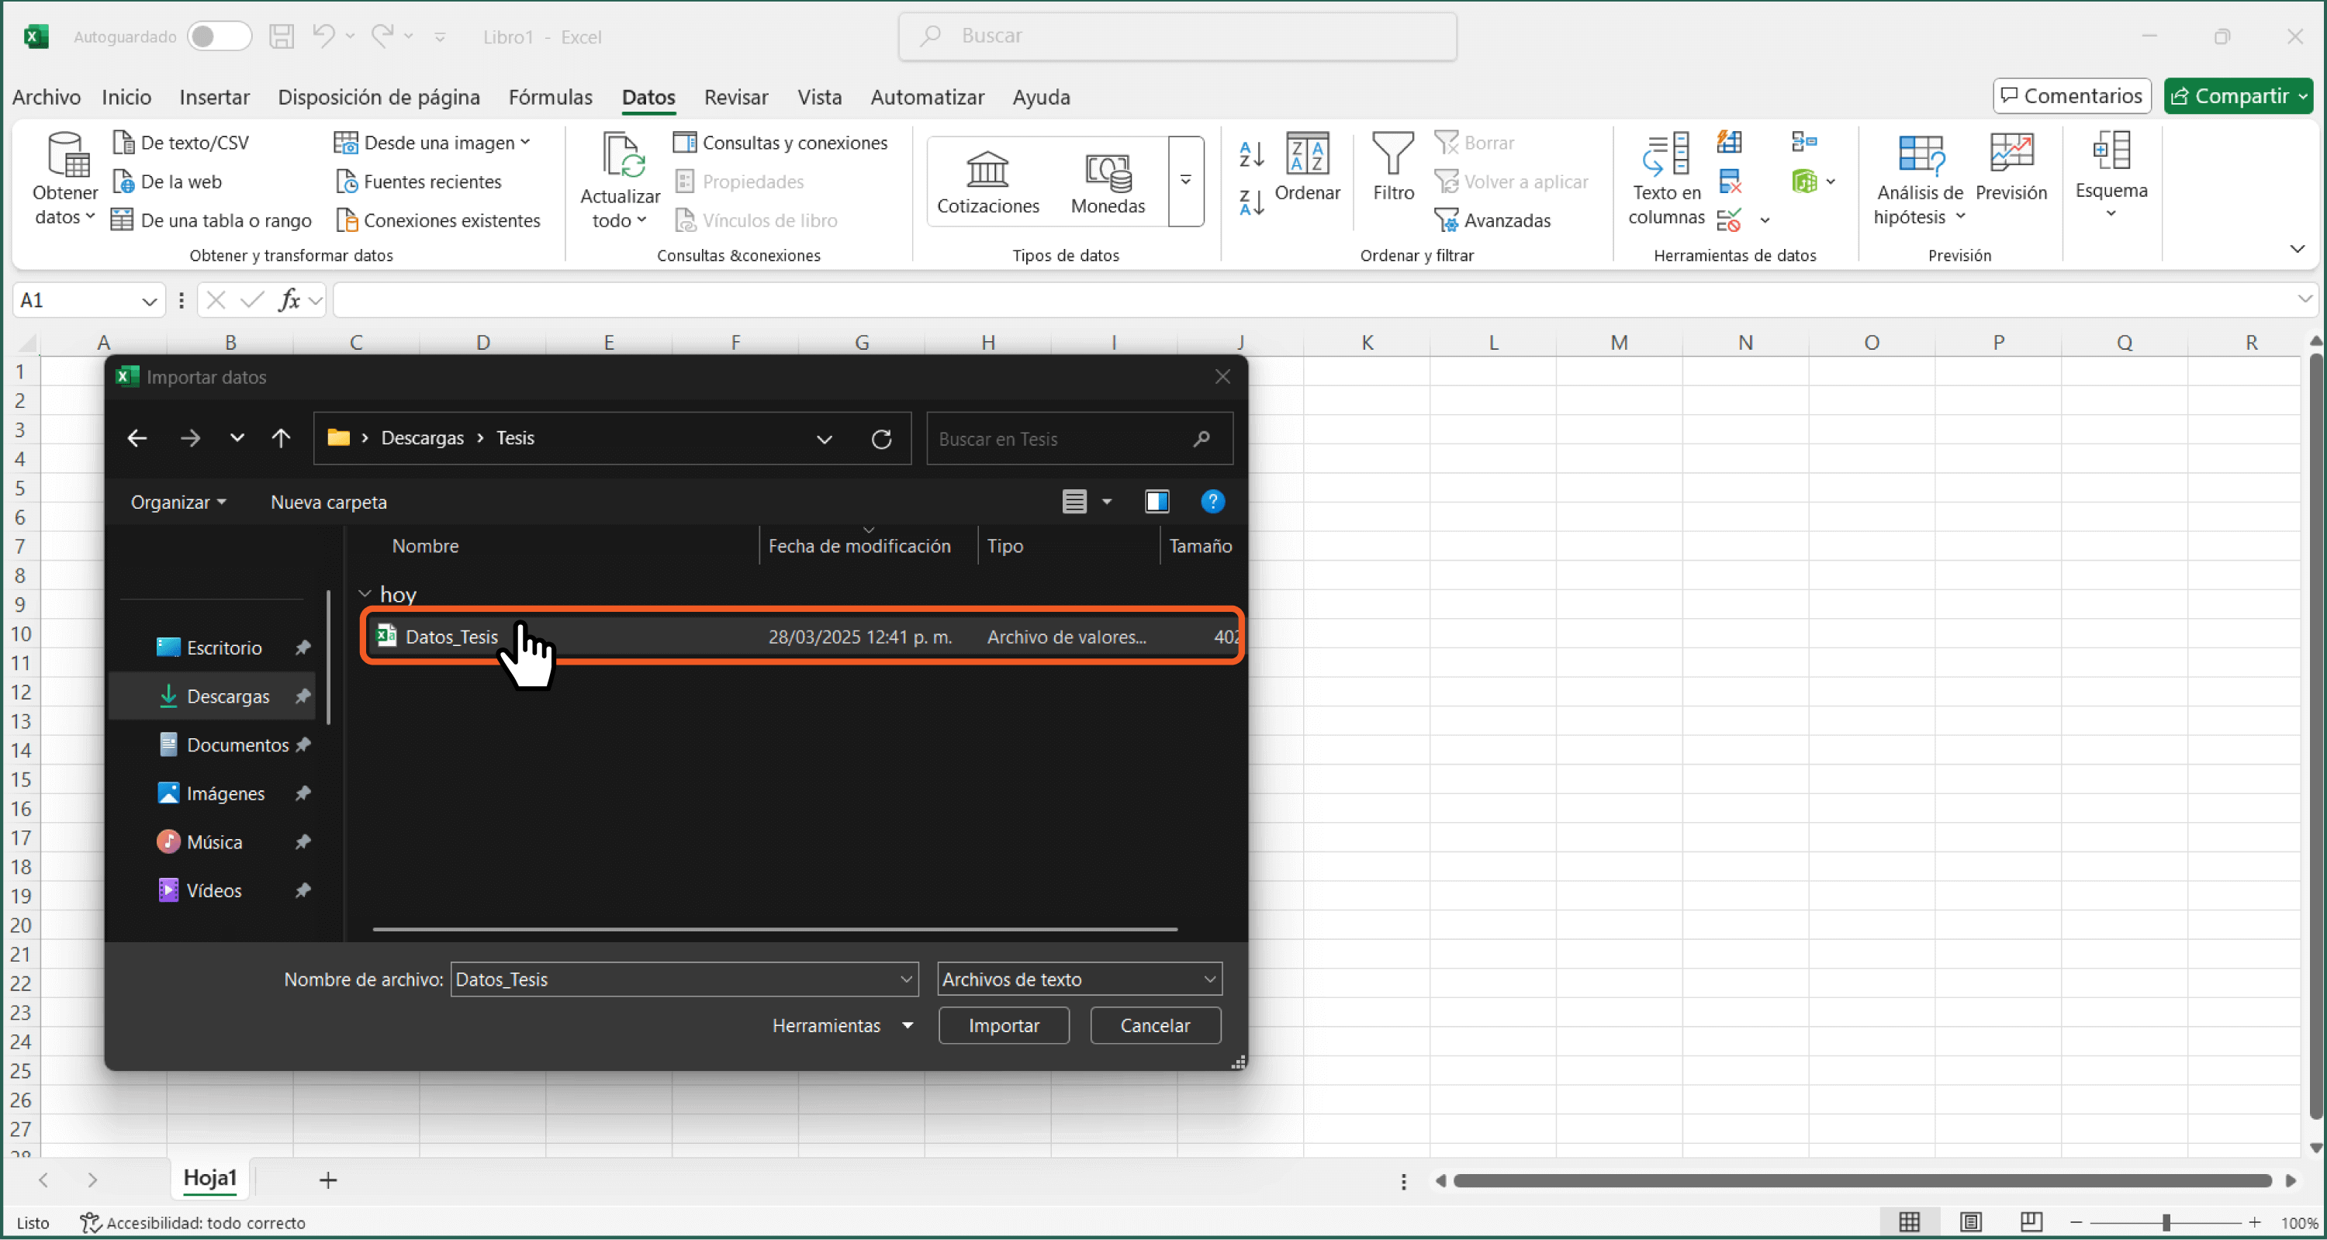Toggle the Filtro button
The image size is (2327, 1240).
click(1393, 168)
